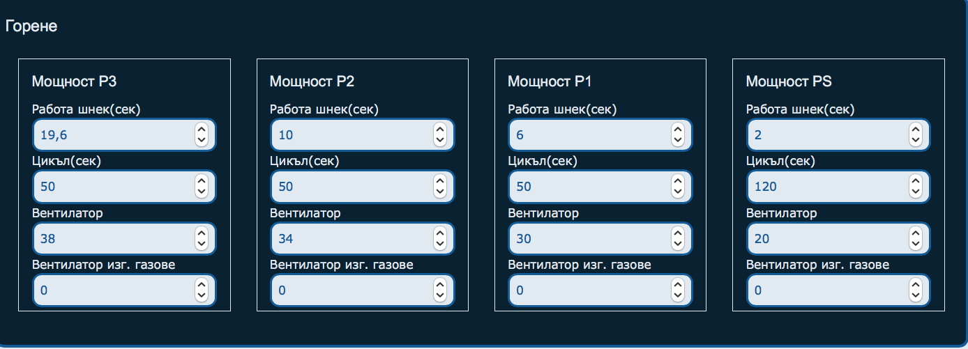Increase the Мощност PS Цикъл stepper value
Viewport: 968px width, 349px height.
point(916,181)
